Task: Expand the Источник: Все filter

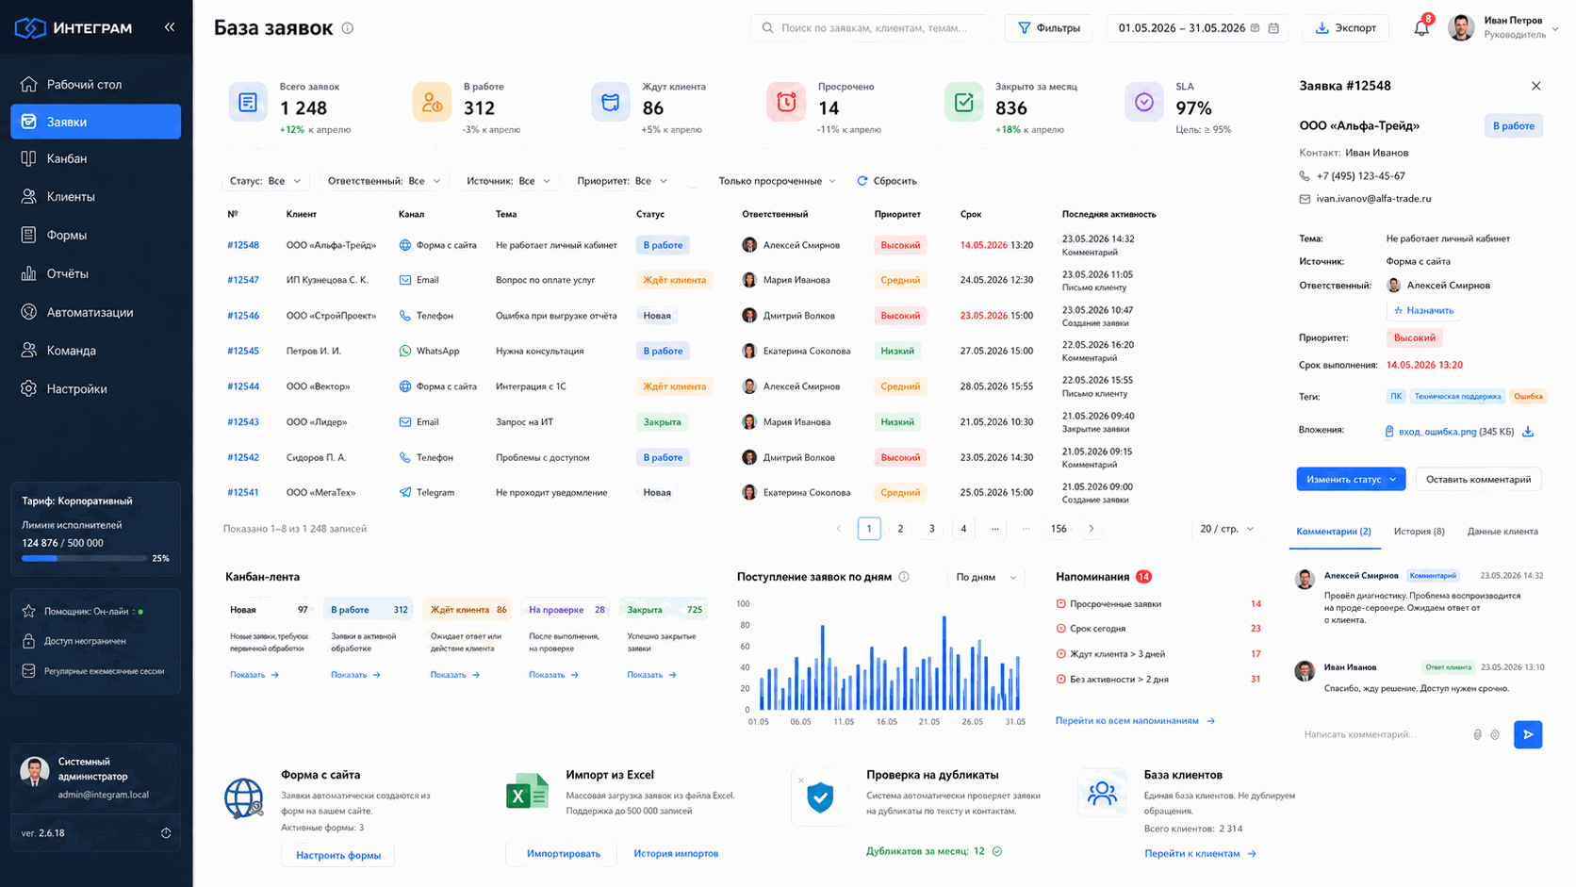Action: [508, 181]
